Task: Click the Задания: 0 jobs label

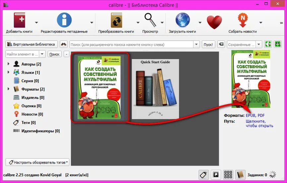Action: [x=257, y=175]
